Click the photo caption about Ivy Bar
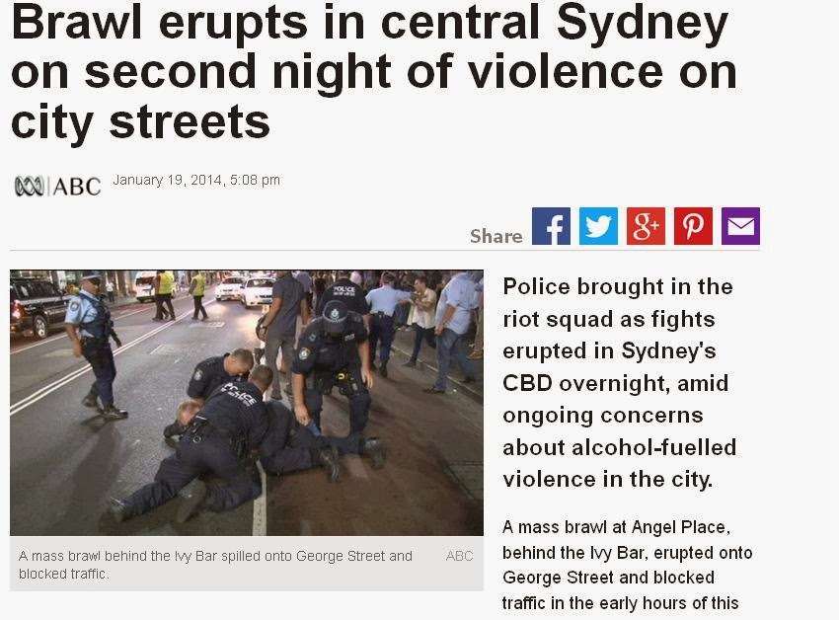The image size is (839, 620). click(x=215, y=565)
